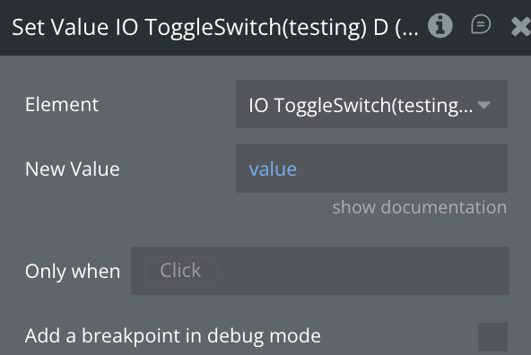Open the info icon in the header

tap(440, 26)
